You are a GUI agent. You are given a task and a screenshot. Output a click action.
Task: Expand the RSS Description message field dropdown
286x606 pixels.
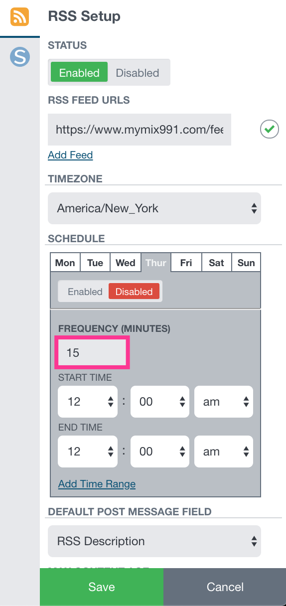pyautogui.click(x=154, y=541)
